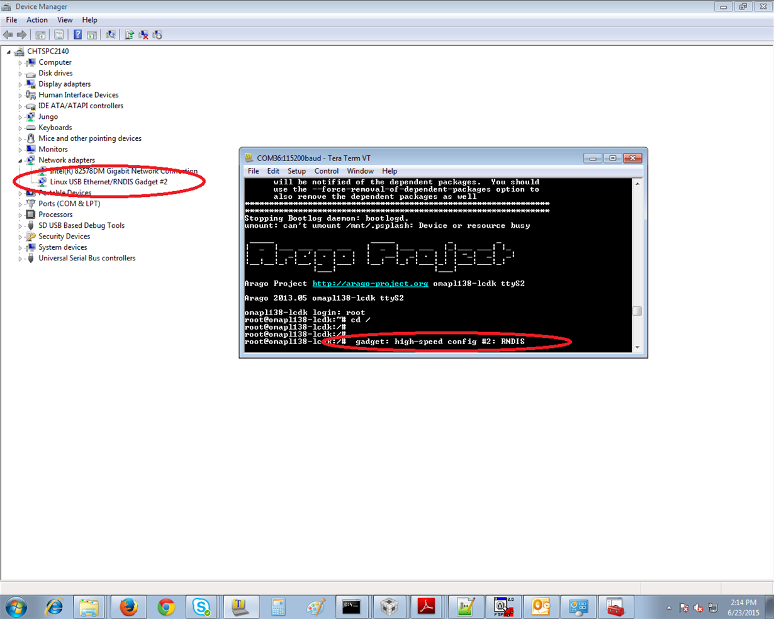774x619 pixels.
Task: Open the Windows Start button
Action: click(16, 607)
